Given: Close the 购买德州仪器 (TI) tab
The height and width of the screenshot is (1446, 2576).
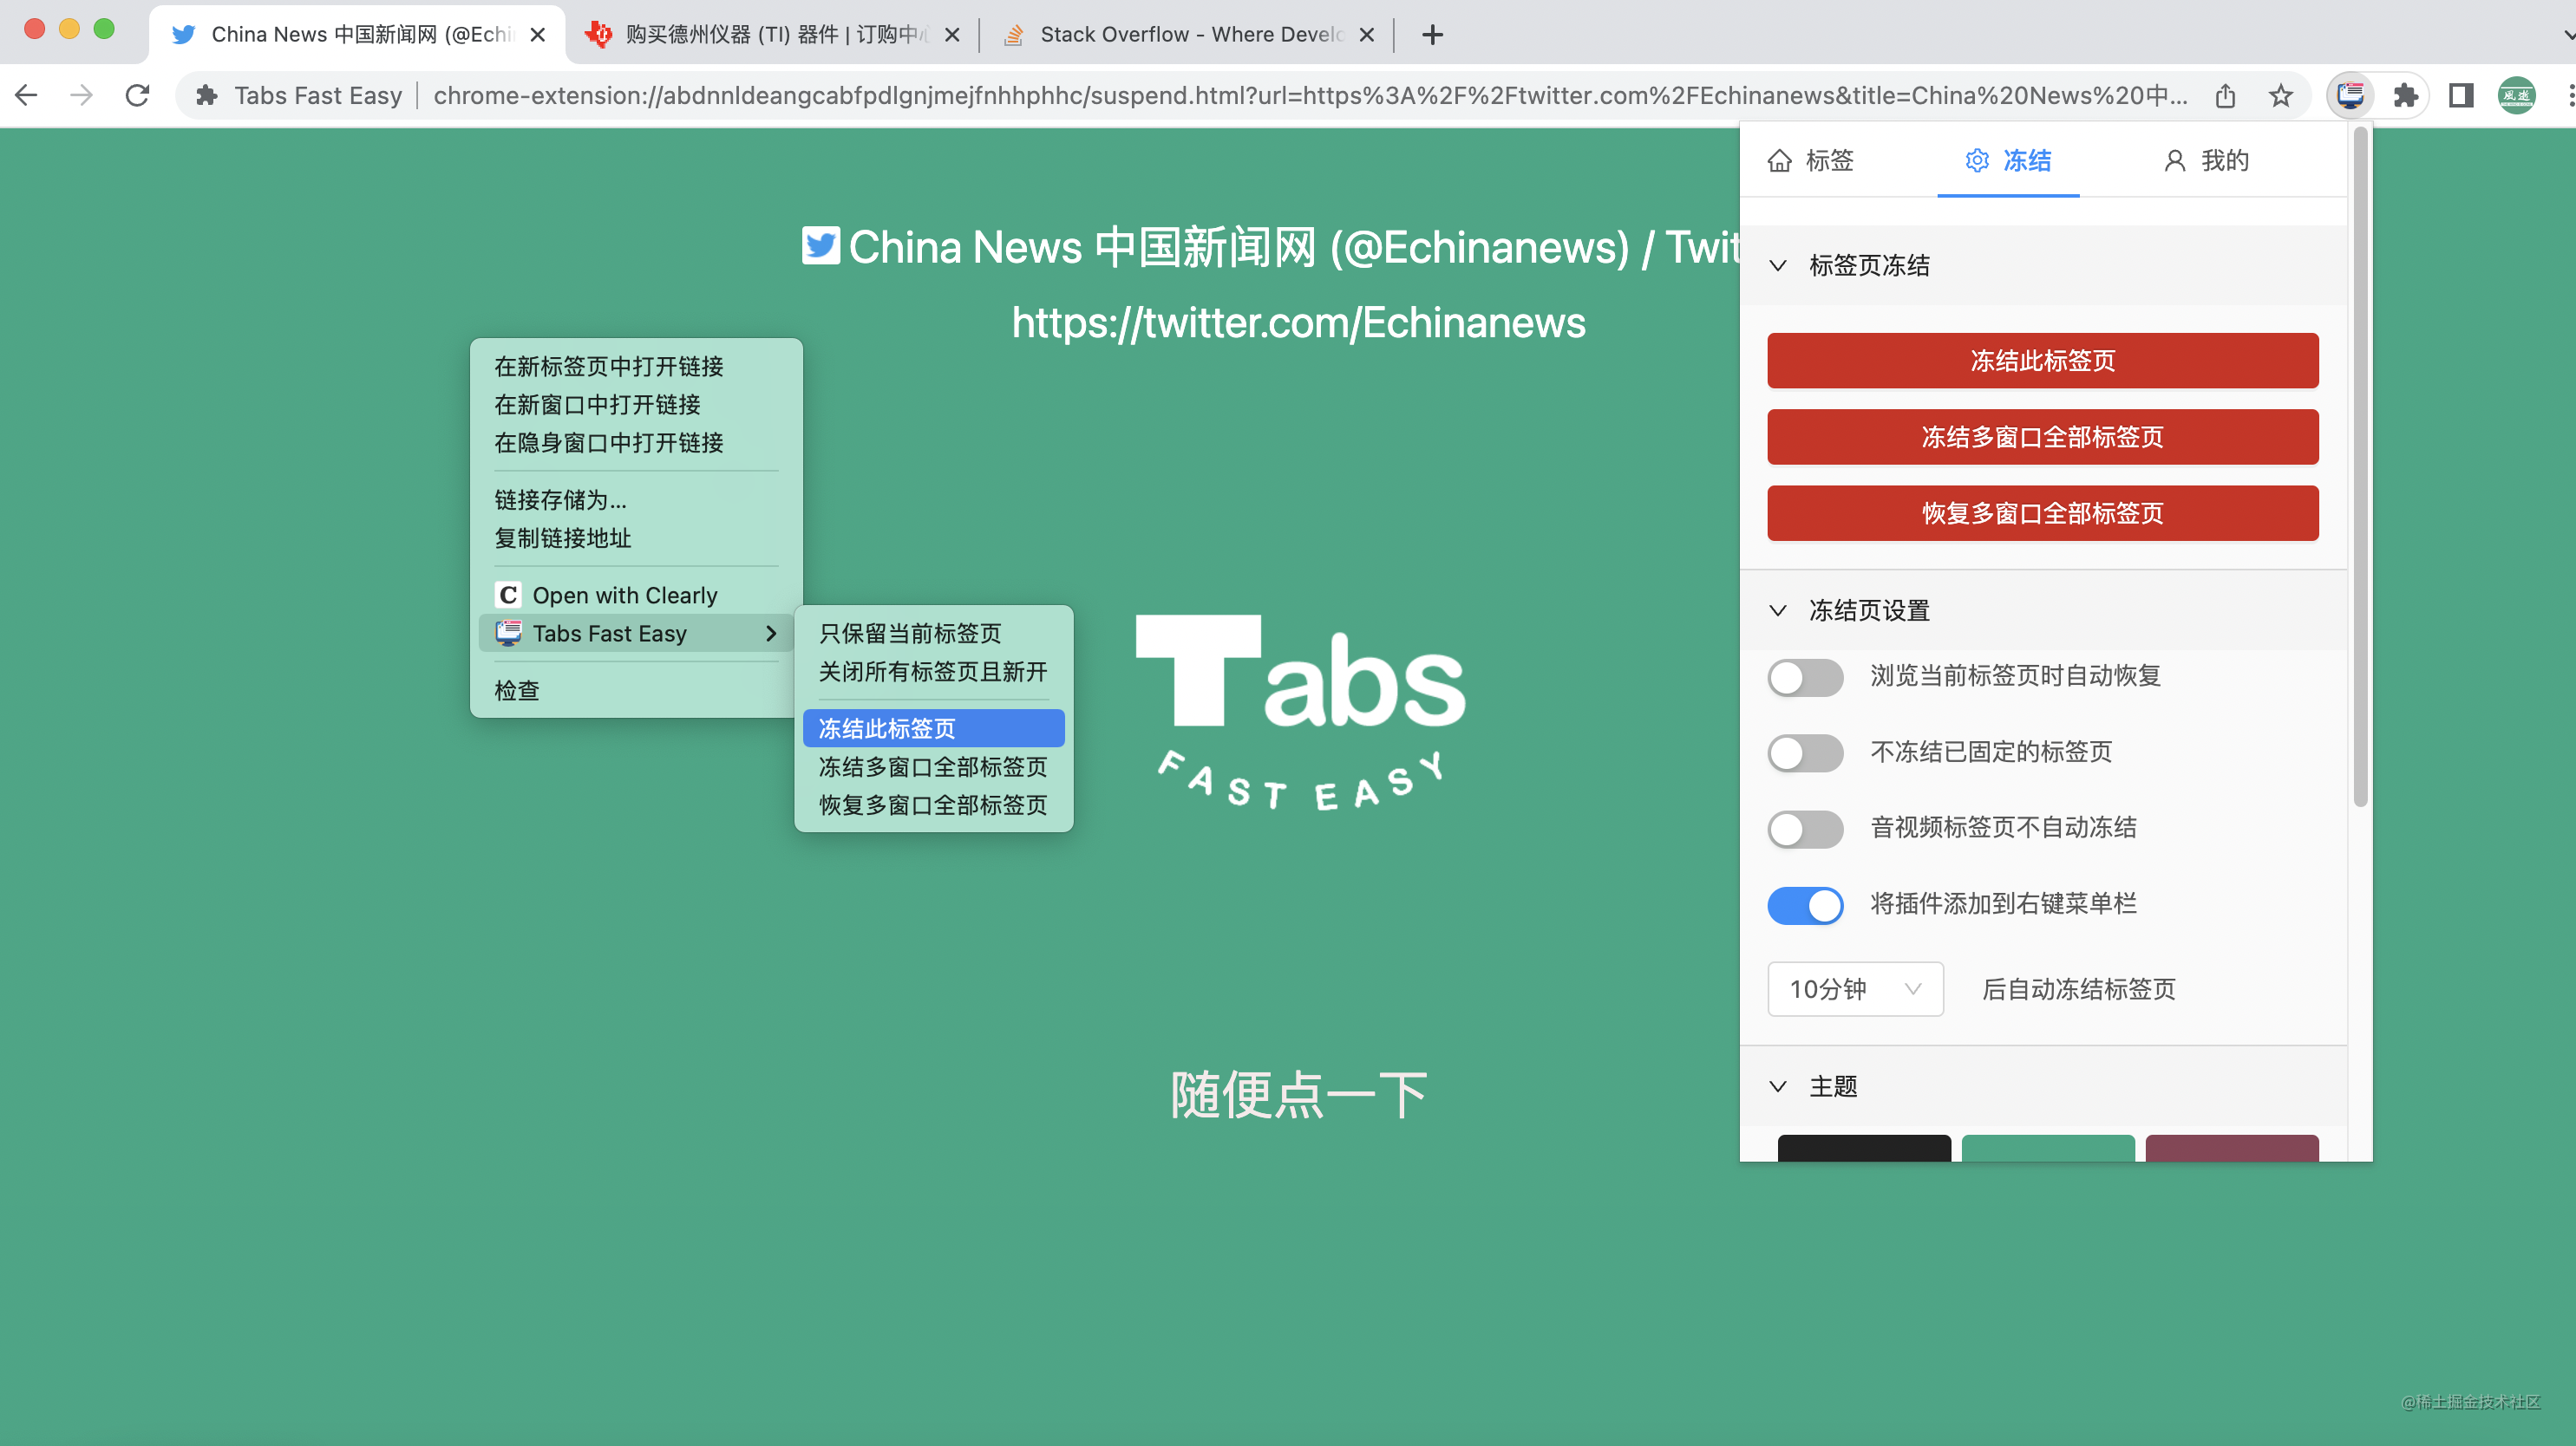Looking at the screenshot, I should [x=952, y=35].
